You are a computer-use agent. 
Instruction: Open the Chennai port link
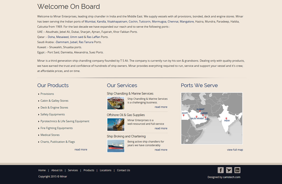[173, 21]
